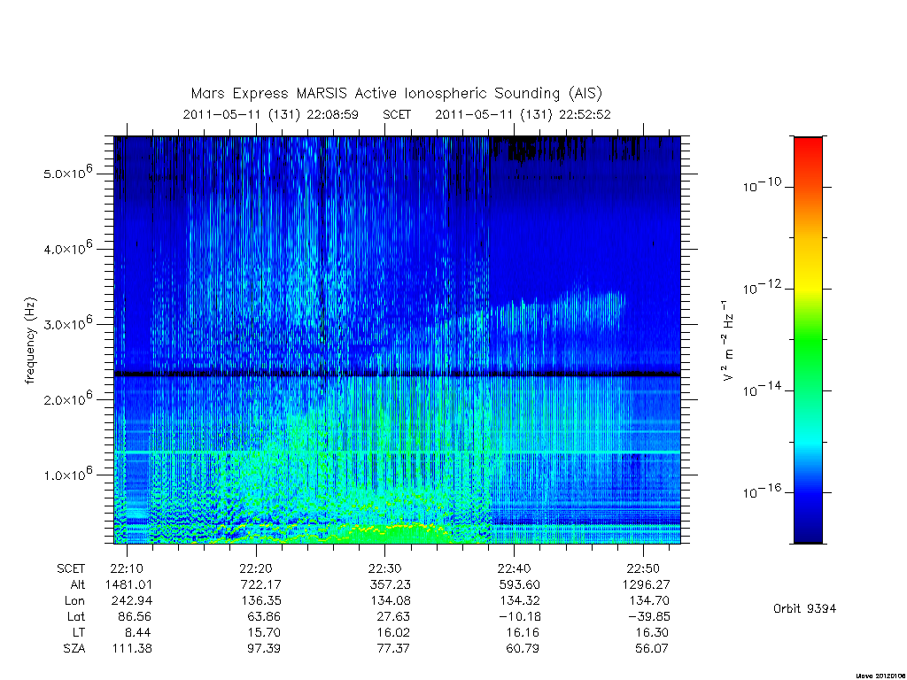This screenshot has height=680, width=907.
Task: Click the spectrogram plot area
Action: coord(397,340)
